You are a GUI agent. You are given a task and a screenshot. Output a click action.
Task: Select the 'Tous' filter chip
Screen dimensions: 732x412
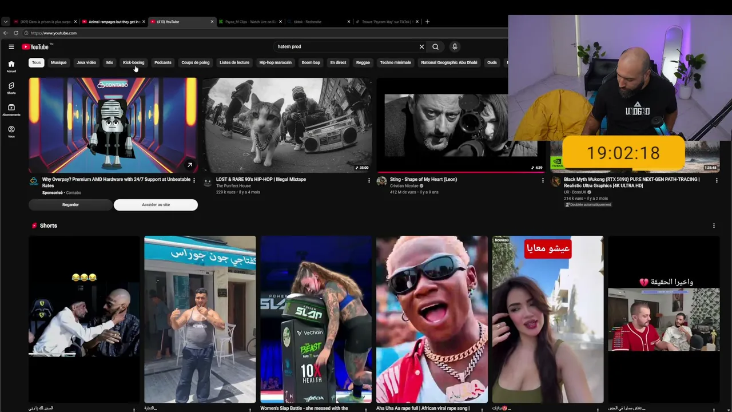pos(36,62)
